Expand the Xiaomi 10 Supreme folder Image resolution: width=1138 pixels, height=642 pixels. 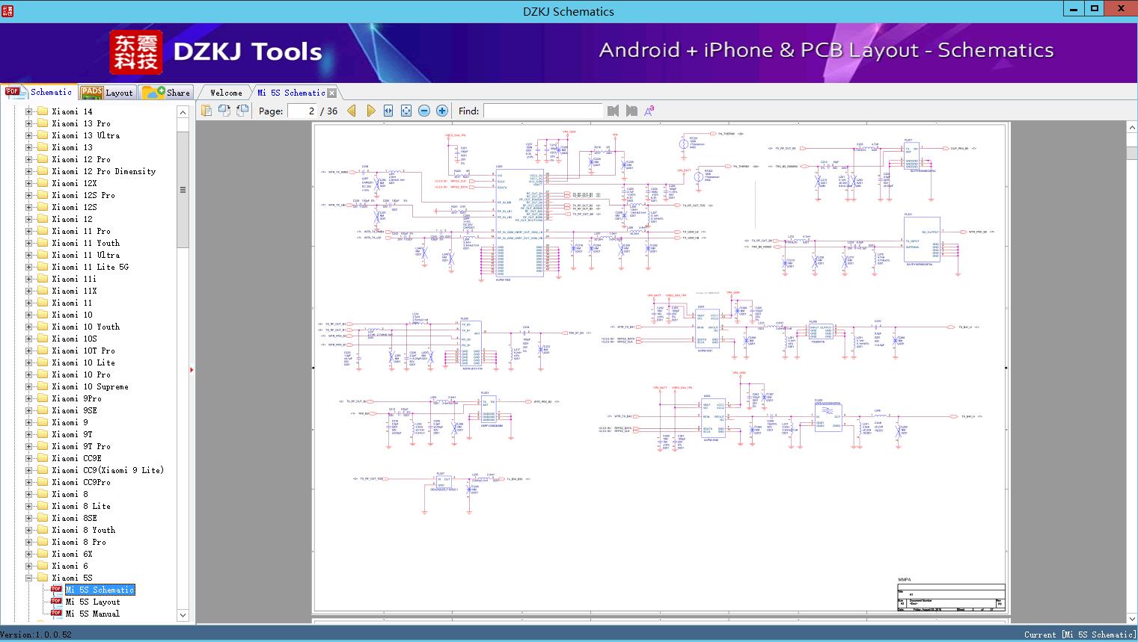tap(29, 386)
